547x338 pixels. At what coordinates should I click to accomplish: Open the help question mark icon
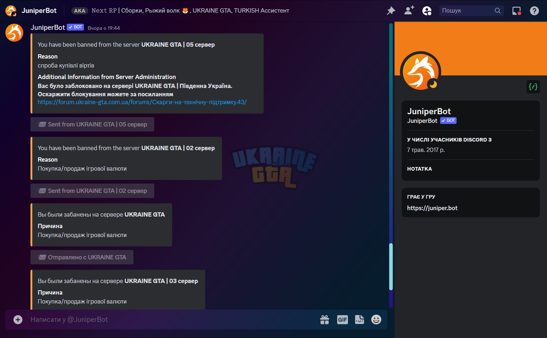pyautogui.click(x=534, y=11)
